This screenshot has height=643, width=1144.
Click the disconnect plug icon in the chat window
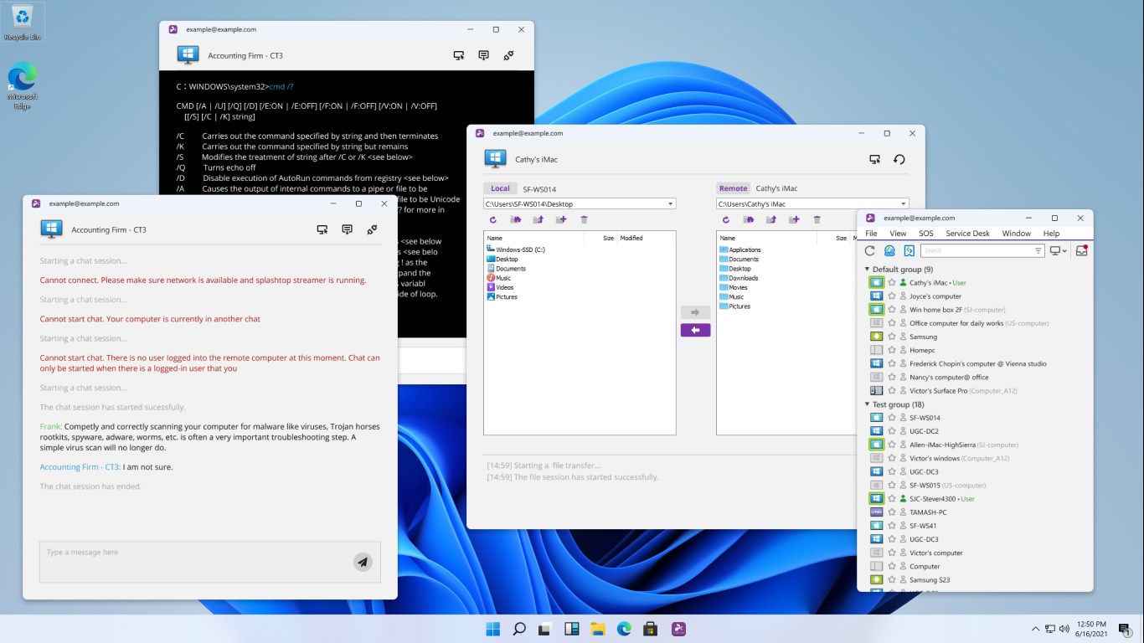click(x=372, y=229)
